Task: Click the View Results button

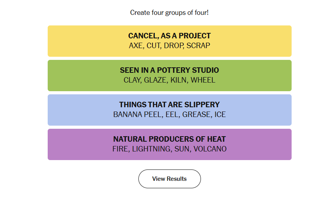Action: point(169,179)
